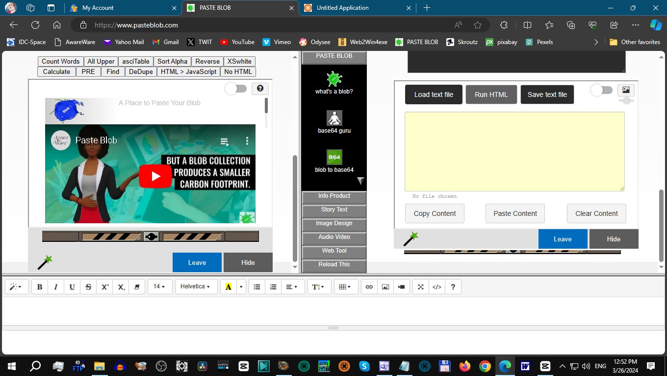Viewport: 667px width, 376px height.
Task: Click the Clear Content button
Action: pos(596,213)
